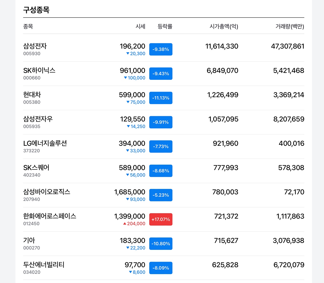The height and width of the screenshot is (283, 324).
Task: Open 삼성바이오로직스 stock details
Action: coord(46,192)
